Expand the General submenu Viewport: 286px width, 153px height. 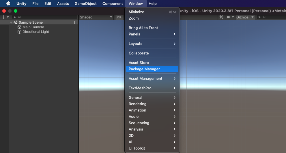[152, 97]
